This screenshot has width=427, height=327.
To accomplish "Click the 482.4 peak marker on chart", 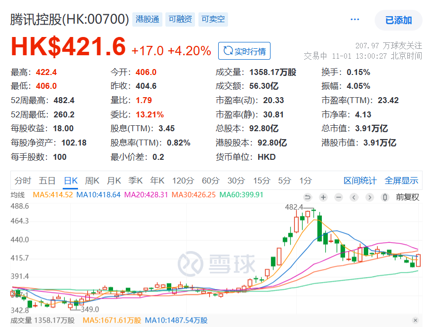I will pyautogui.click(x=294, y=207).
